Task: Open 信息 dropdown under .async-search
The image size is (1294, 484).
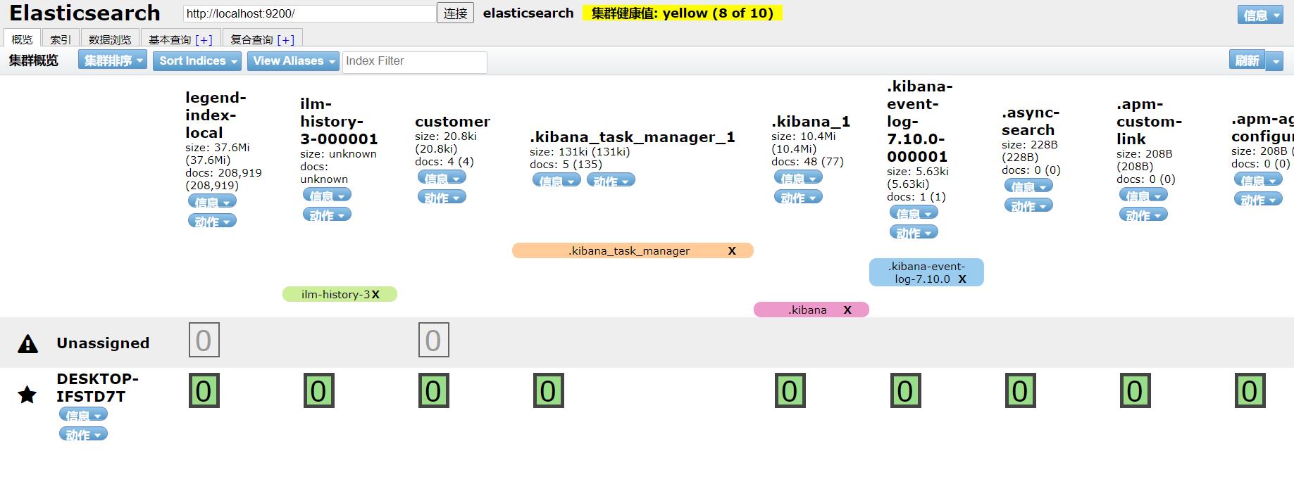Action: (x=1028, y=186)
